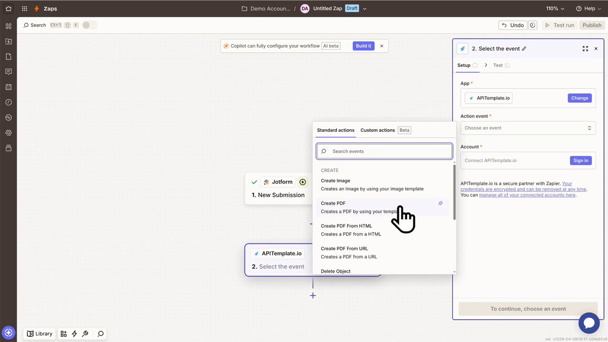This screenshot has height=342, width=608.
Task: Click the Copilot sparkle button bottom left
Action: click(x=8, y=333)
